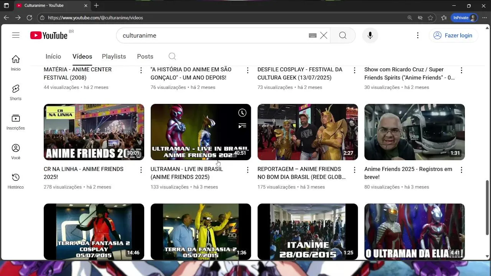491x276 pixels.
Task: Play the Terra da Fantasia 2 Cosplay thumbnail
Action: point(94,232)
